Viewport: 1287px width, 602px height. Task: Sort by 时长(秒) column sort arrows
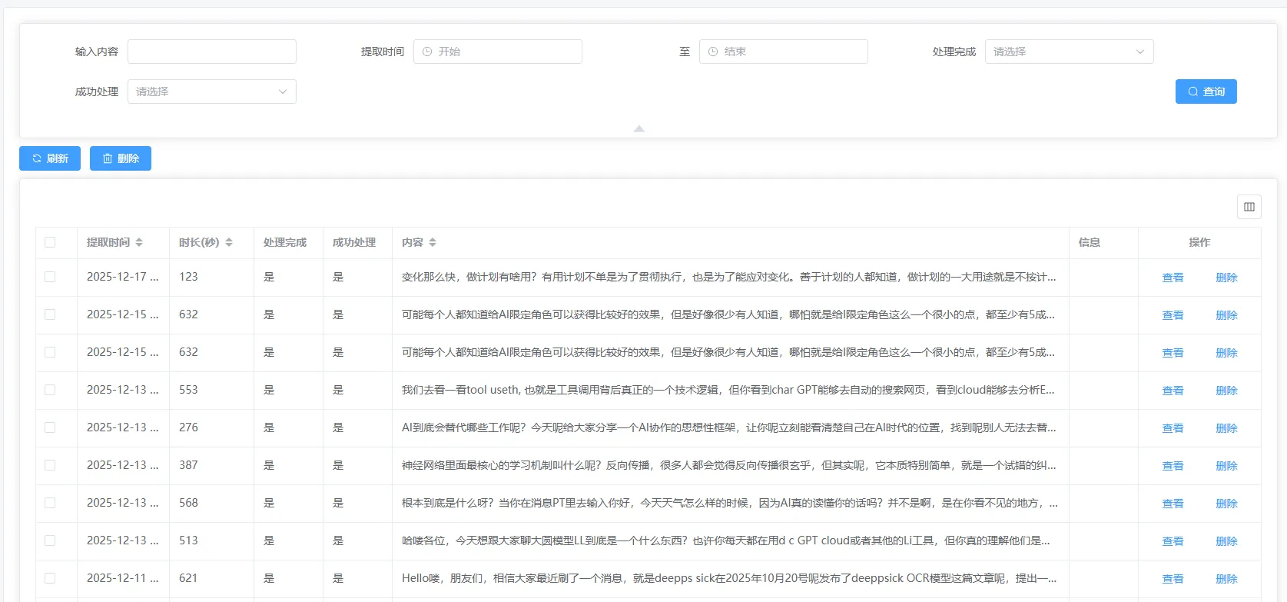tap(229, 242)
